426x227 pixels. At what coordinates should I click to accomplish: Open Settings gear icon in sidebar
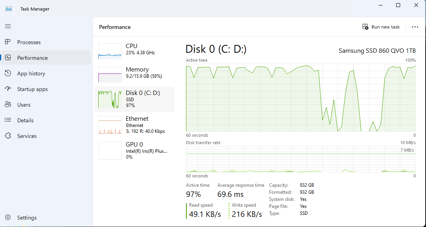click(x=8, y=218)
